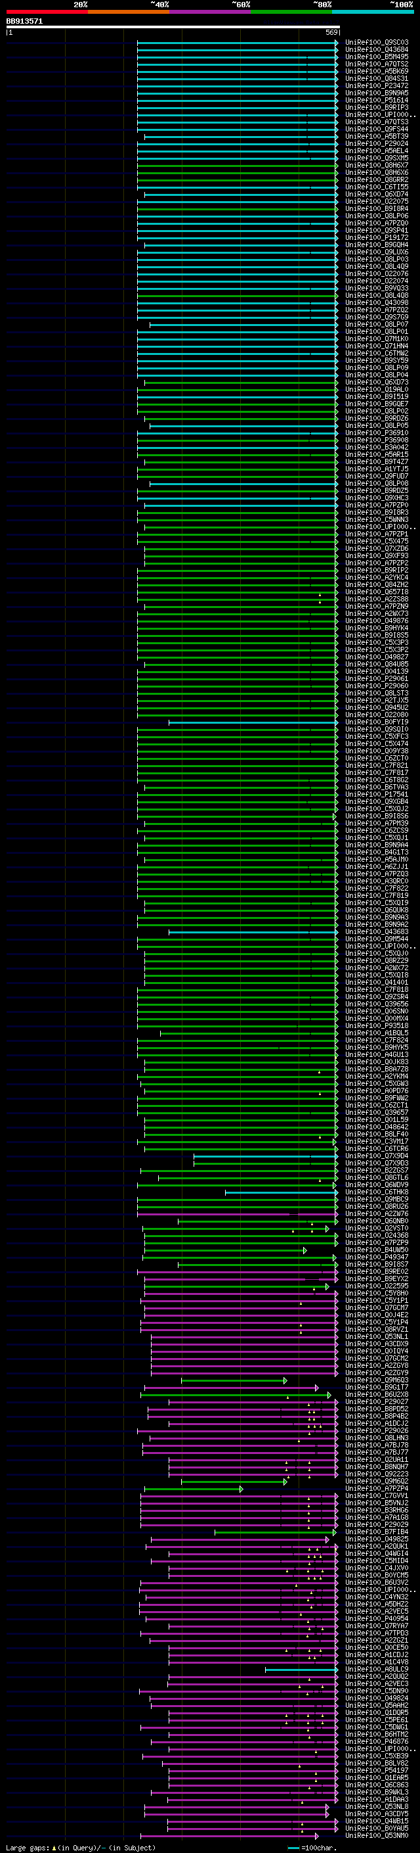The width and height of the screenshot is (420, 1853).
Task: Select hit label UniRef100_C5DN90
Action: pos(377,1691)
